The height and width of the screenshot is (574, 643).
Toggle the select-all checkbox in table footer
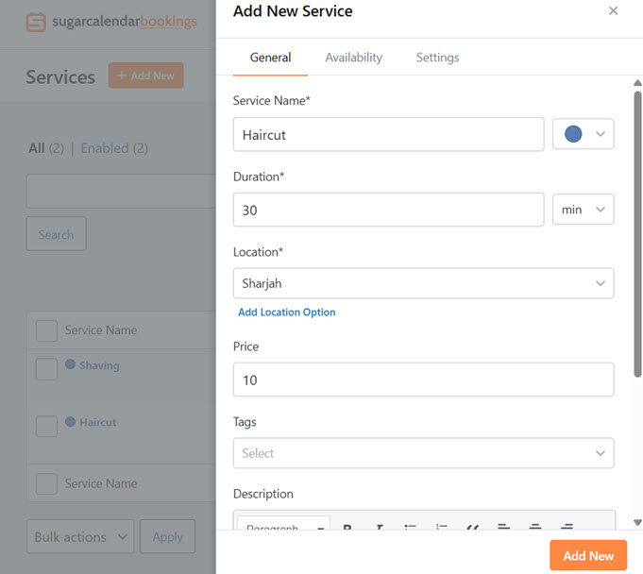click(x=46, y=483)
